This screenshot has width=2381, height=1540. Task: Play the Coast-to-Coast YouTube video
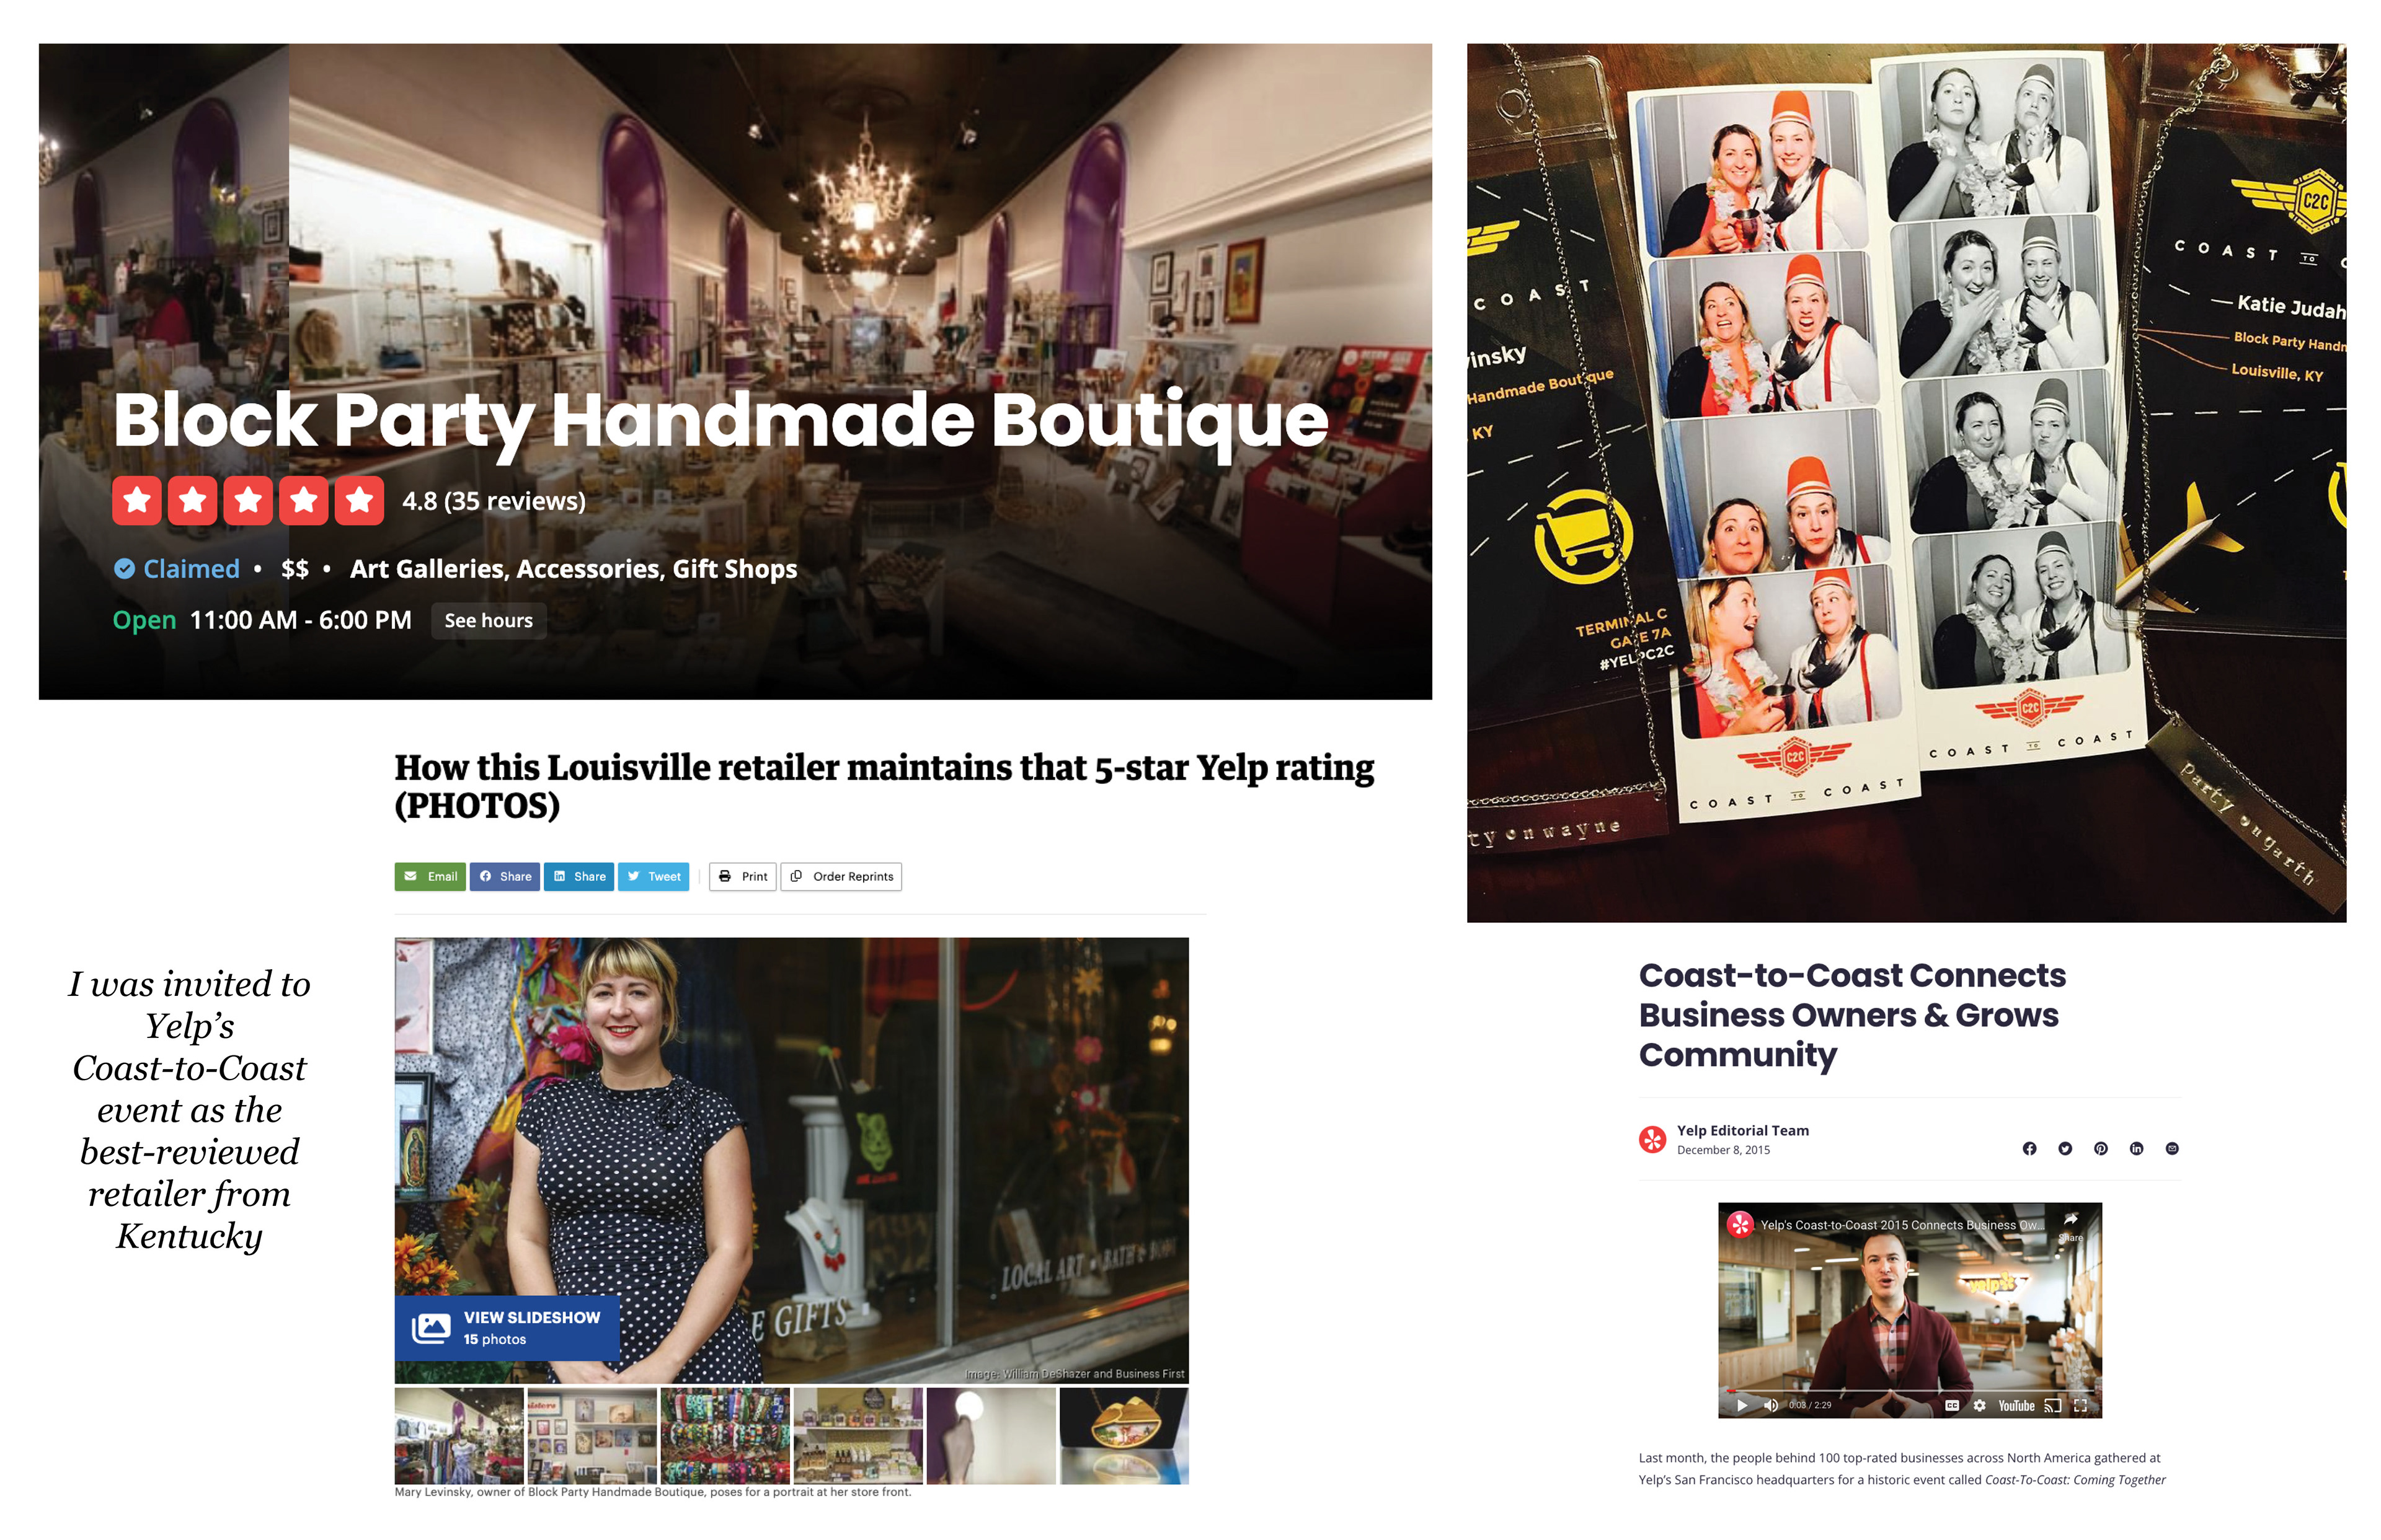click(x=1742, y=1405)
